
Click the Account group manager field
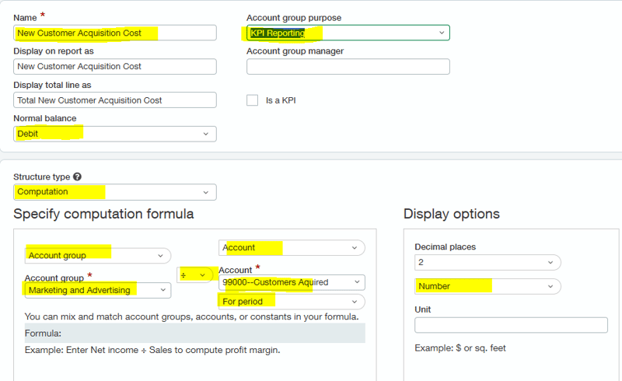[348, 67]
